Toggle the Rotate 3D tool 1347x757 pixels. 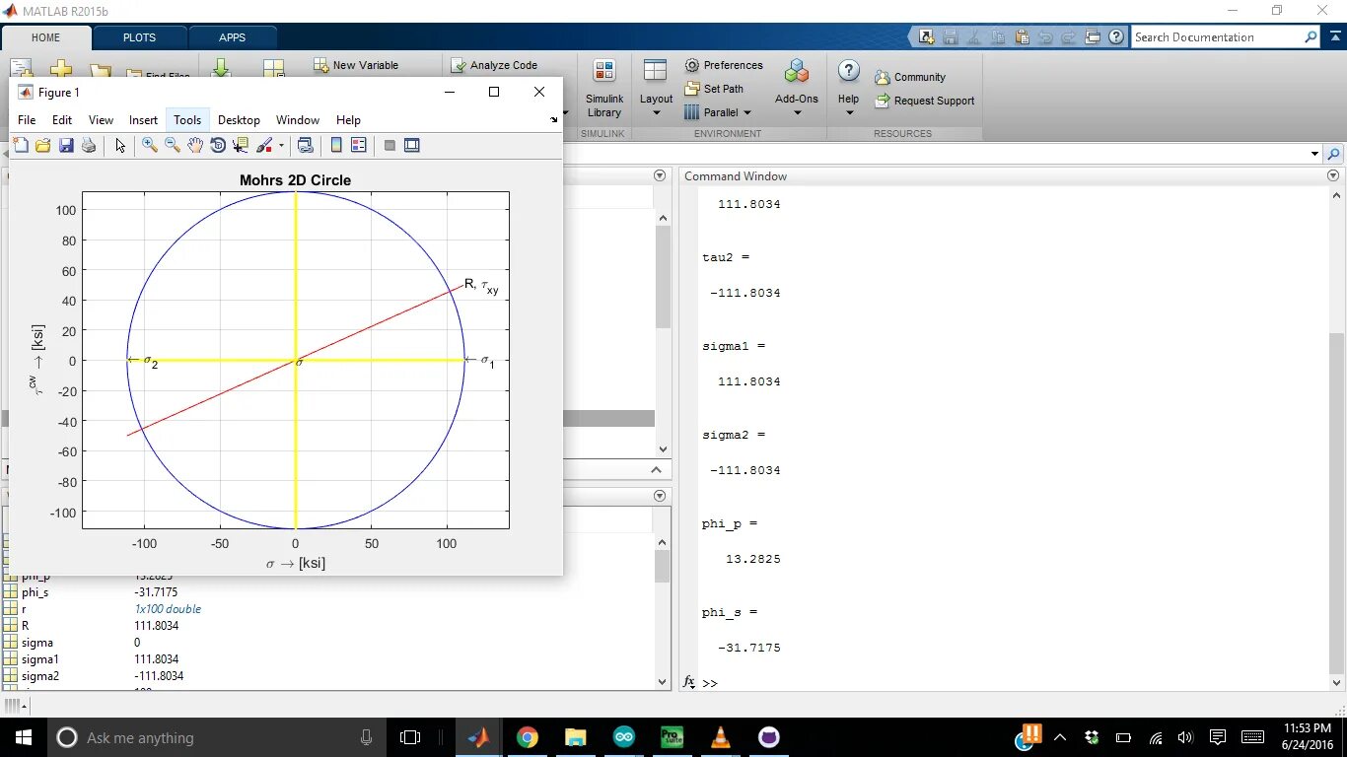click(218, 145)
